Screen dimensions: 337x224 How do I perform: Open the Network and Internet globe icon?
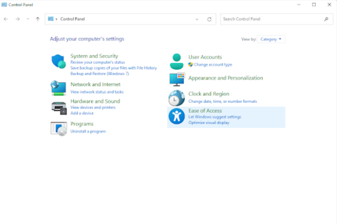point(58,88)
